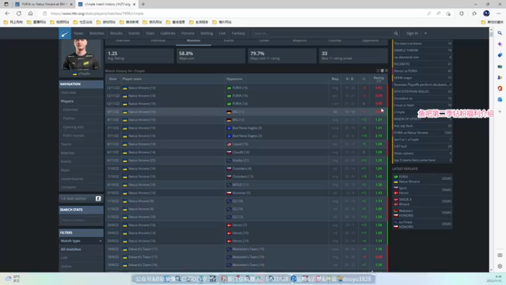Open Compare in the sidebar navigation
506x285 pixels.
68,187
